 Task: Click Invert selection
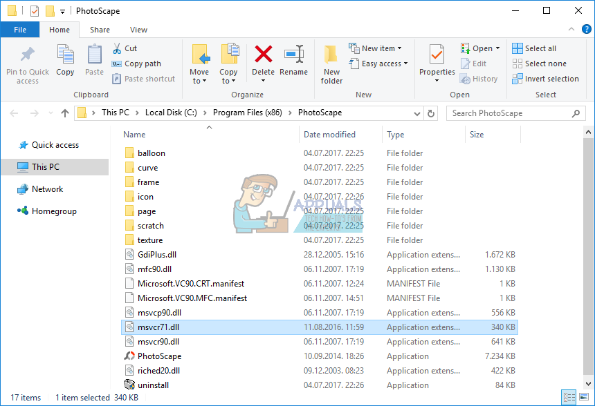[x=546, y=79]
